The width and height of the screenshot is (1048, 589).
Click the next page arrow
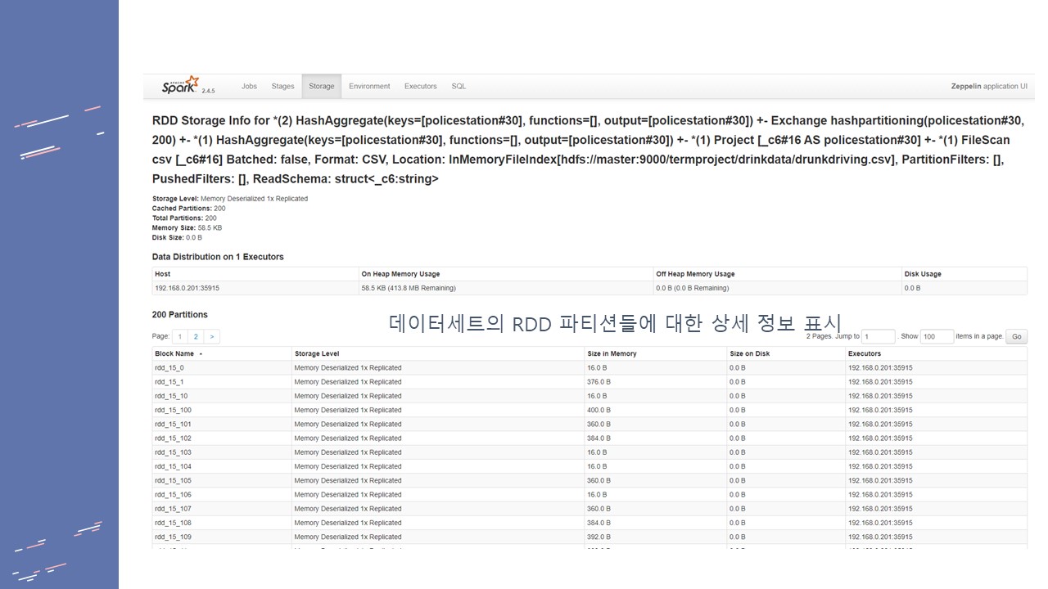211,336
